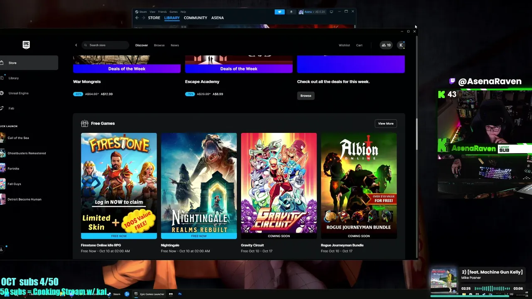This screenshot has height=299, width=532.
Task: Click the Search store field
Action: [105, 45]
